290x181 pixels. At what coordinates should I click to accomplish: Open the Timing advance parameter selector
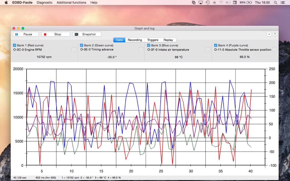pyautogui.click(x=141, y=50)
